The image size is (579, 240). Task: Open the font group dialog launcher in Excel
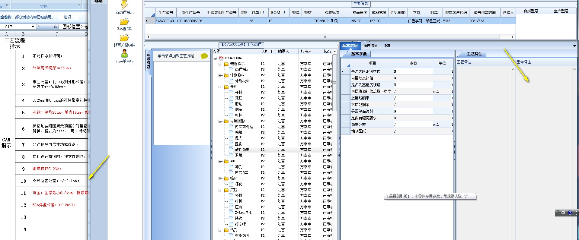pos(79,5)
